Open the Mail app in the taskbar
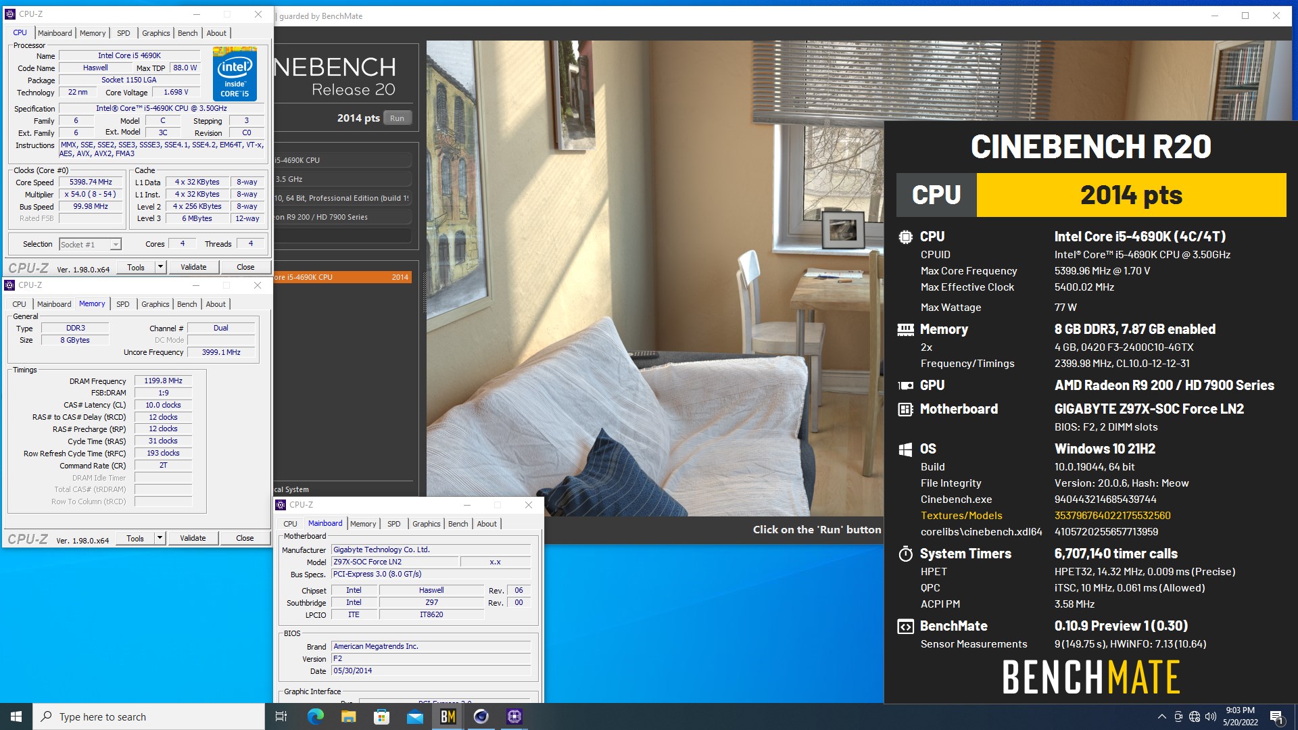This screenshot has height=730, width=1298. coord(414,716)
